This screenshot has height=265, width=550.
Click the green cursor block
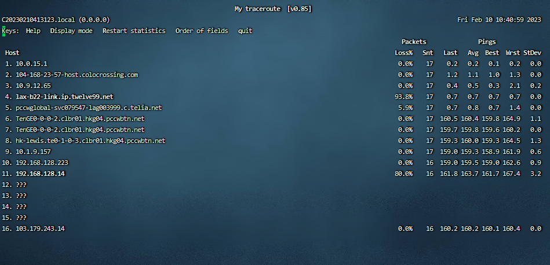click(x=3, y=31)
